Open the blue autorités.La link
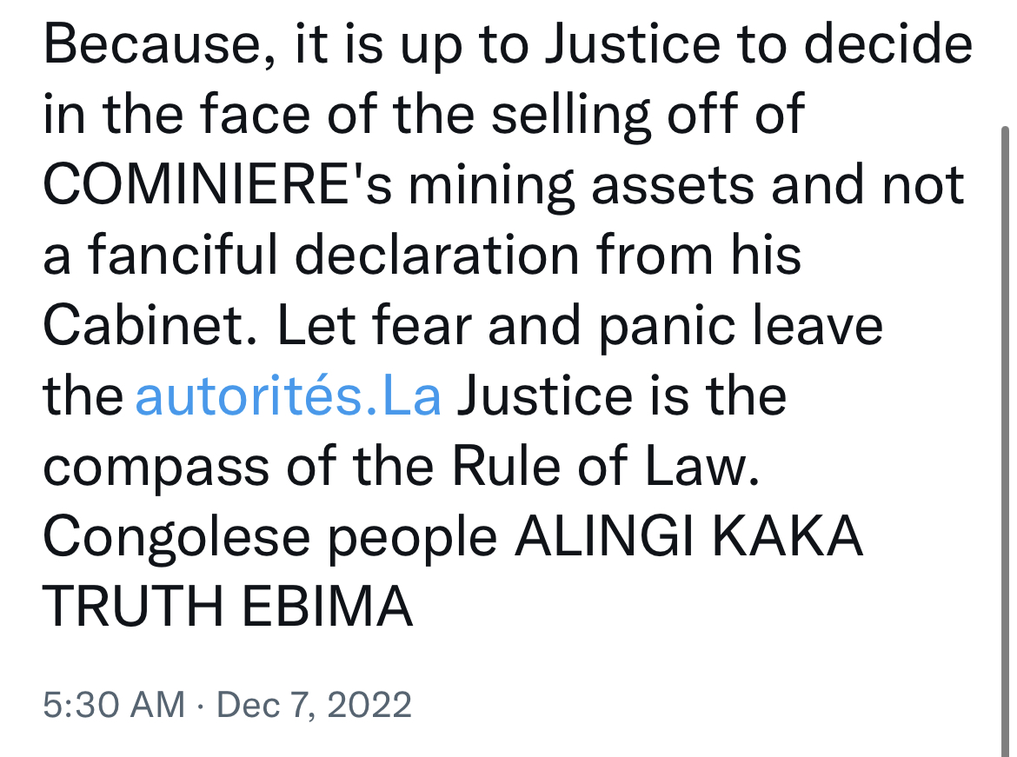Screen dimensions: 1017x757 [x=288, y=395]
